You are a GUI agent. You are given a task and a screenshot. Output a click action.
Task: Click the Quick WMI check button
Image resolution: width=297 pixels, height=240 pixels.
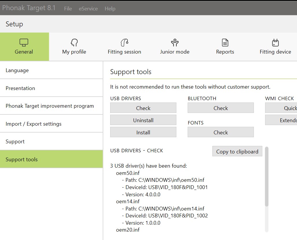click(281, 108)
